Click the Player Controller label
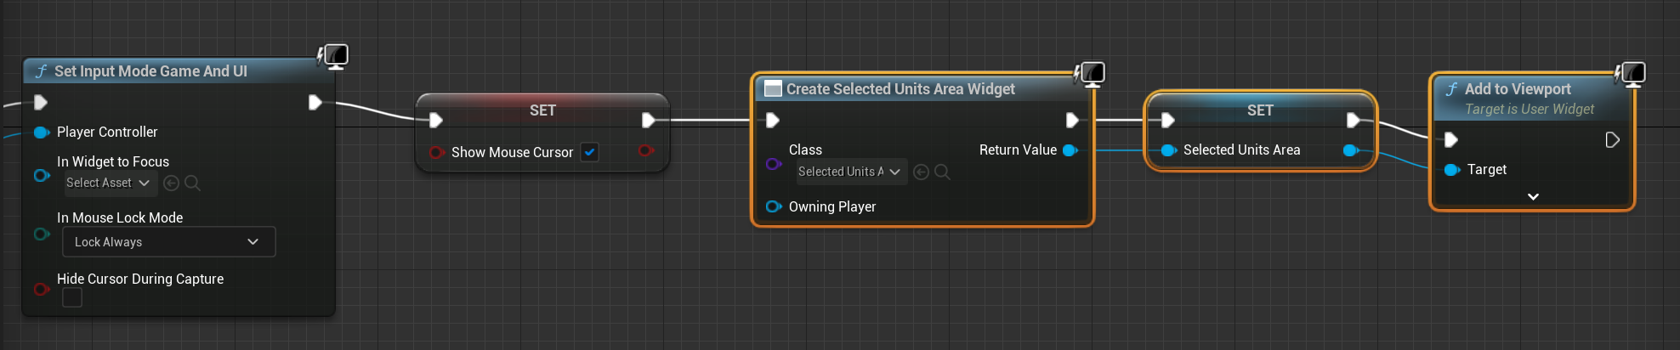Image resolution: width=1680 pixels, height=350 pixels. (x=107, y=132)
